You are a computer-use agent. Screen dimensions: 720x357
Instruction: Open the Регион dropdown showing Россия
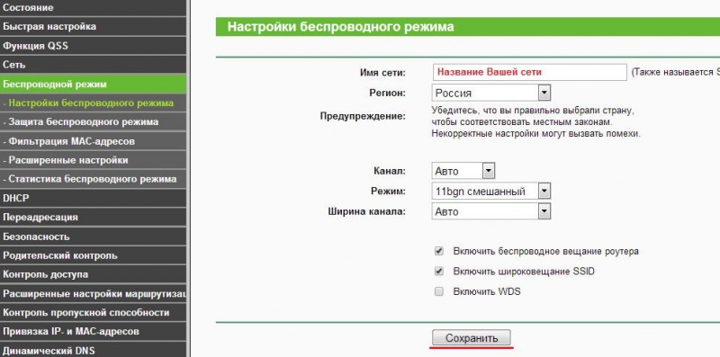point(490,94)
